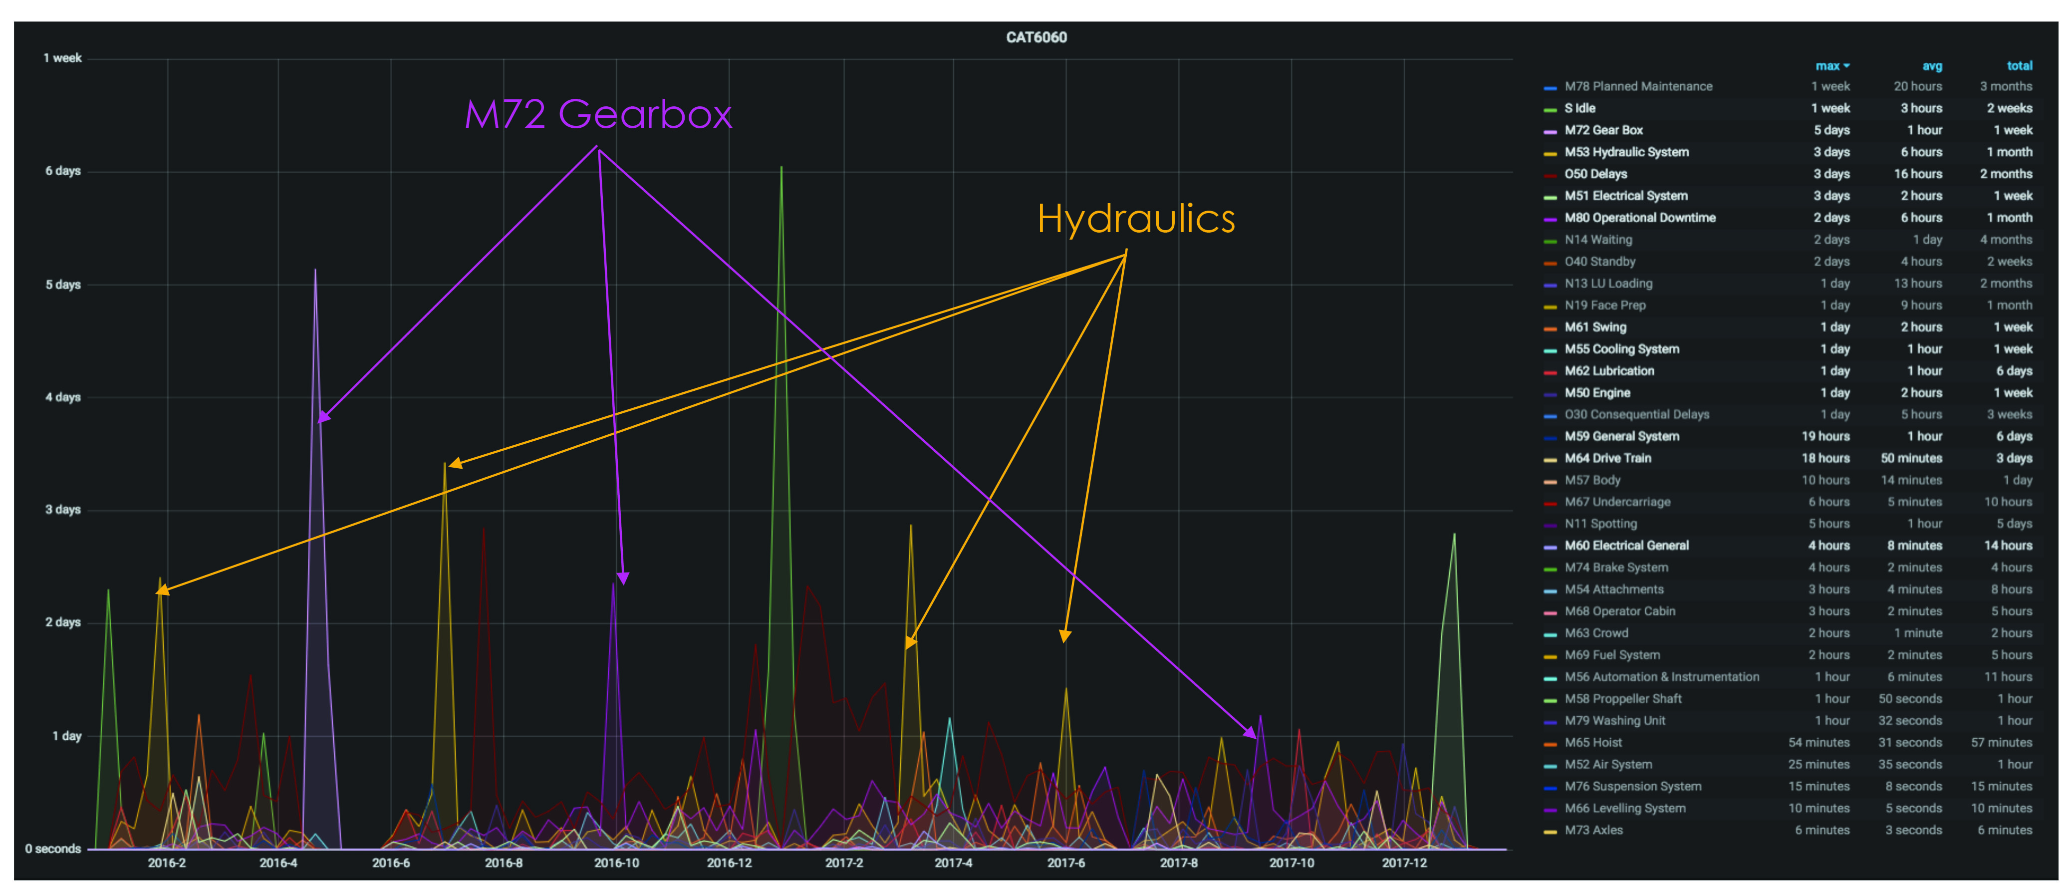This screenshot has height=891, width=2071.
Task: Toggle S Idle series in legend
Action: pos(1580,108)
